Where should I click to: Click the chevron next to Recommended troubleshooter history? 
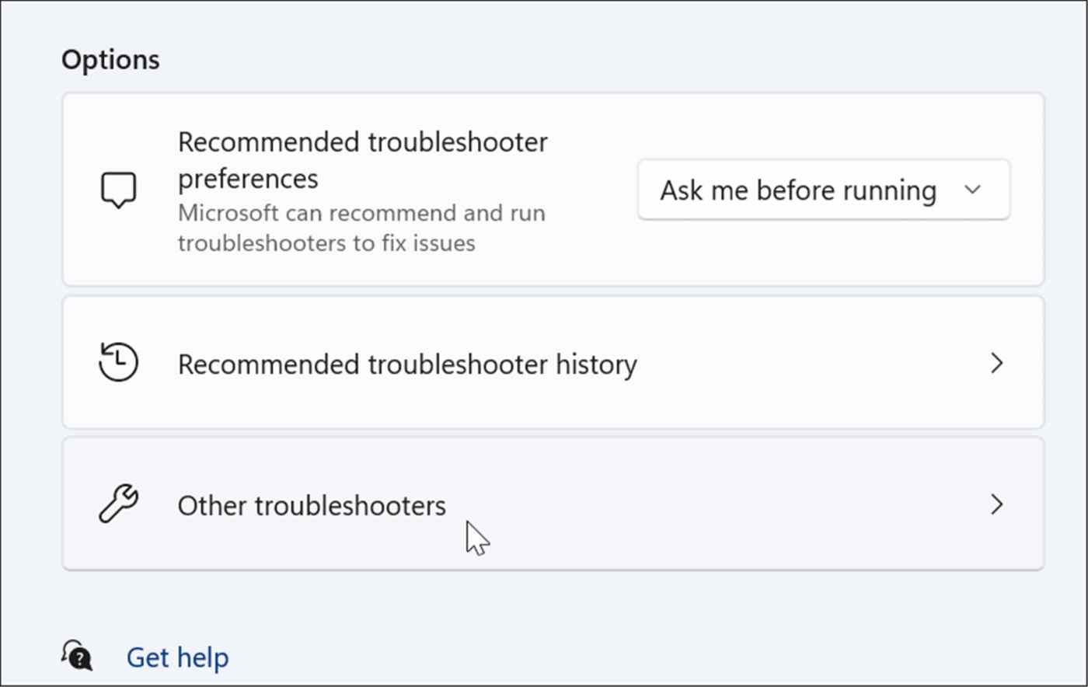996,363
